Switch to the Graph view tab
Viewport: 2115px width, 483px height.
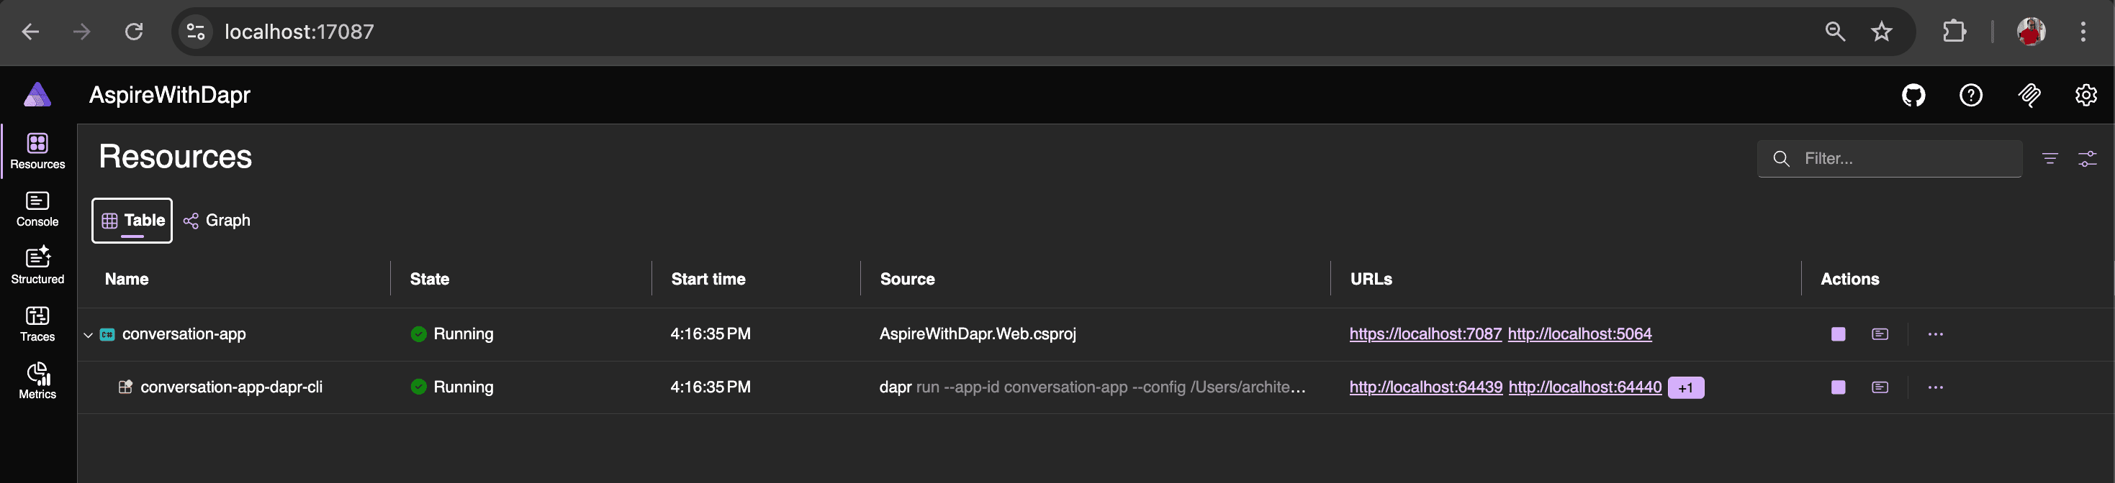coord(217,221)
